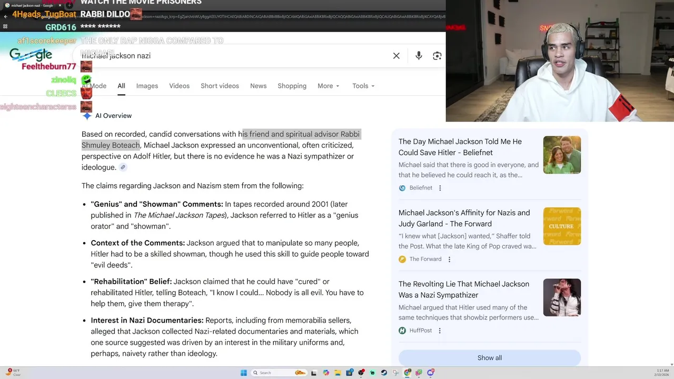Click the bold "Interest in Nazi Documentaries:" text
The height and width of the screenshot is (379, 674).
pyautogui.click(x=147, y=321)
